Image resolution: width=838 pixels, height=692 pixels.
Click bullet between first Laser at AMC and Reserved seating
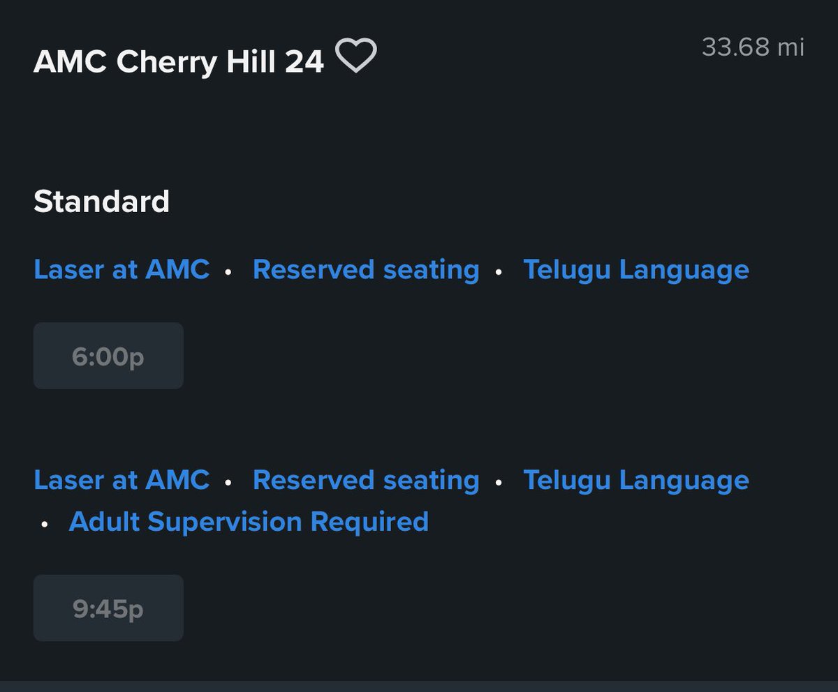tap(228, 272)
